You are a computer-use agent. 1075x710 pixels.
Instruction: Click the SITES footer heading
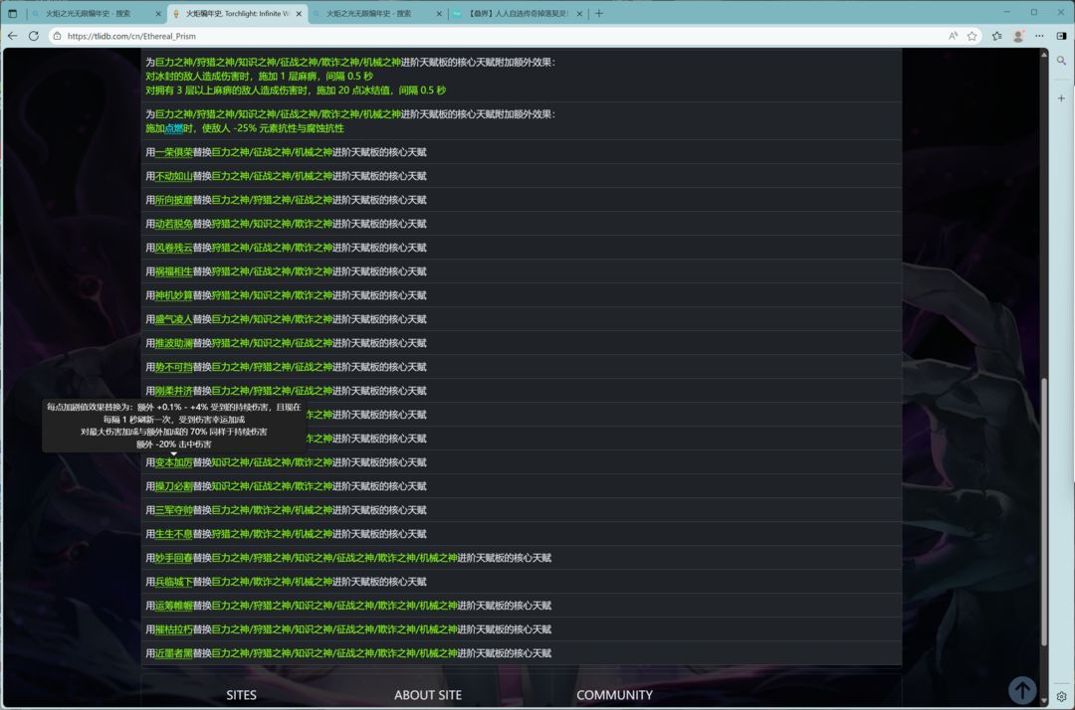point(241,695)
